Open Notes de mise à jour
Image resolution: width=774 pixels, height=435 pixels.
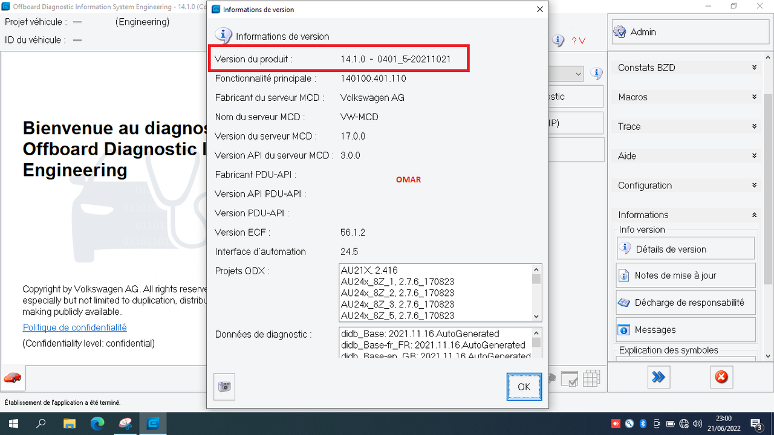point(685,275)
